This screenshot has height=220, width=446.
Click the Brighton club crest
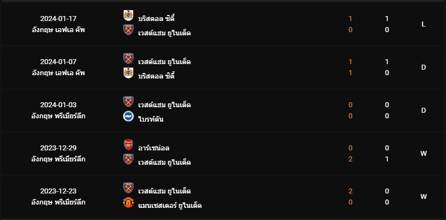pos(128,116)
